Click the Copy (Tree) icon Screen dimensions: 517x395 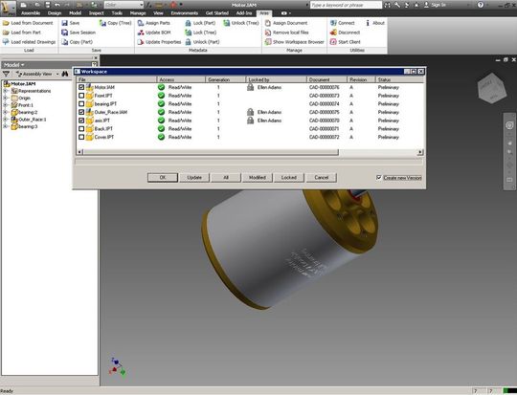pyautogui.click(x=102, y=23)
